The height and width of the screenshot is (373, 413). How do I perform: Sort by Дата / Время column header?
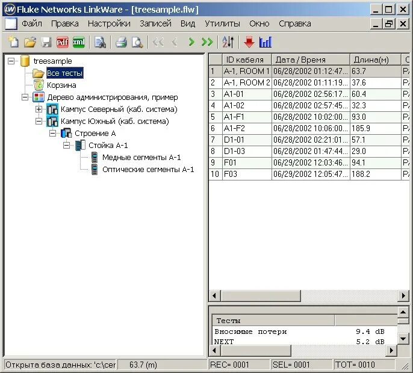311,60
